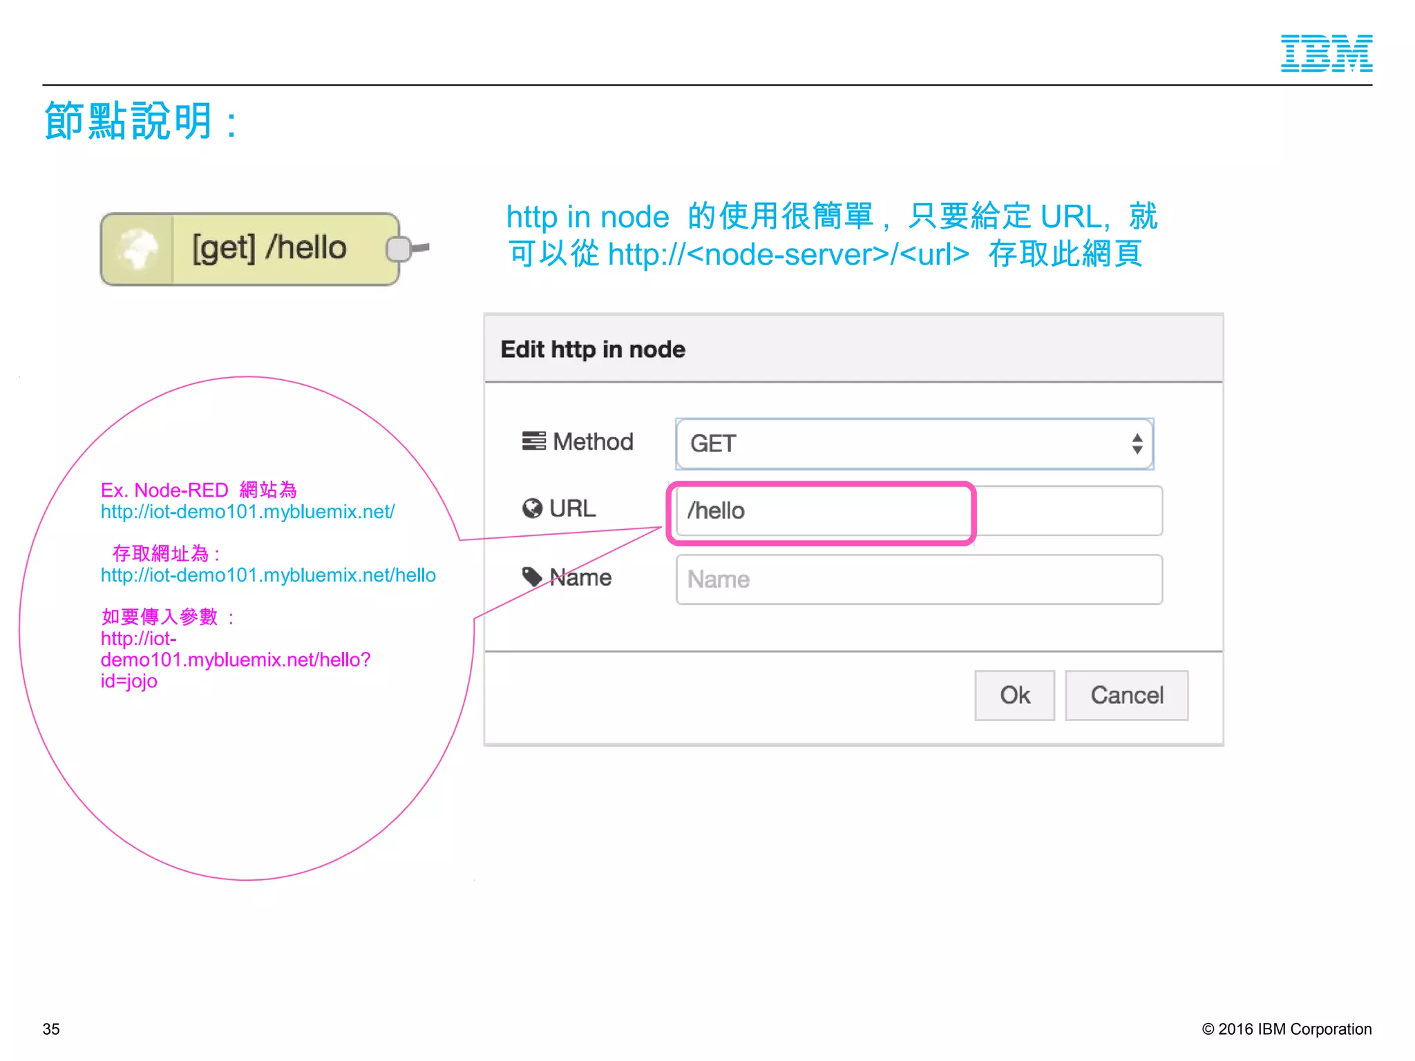Open link http://iot-demo101.mybluemix.net/
Screen dimensions: 1415x1061
click(247, 512)
